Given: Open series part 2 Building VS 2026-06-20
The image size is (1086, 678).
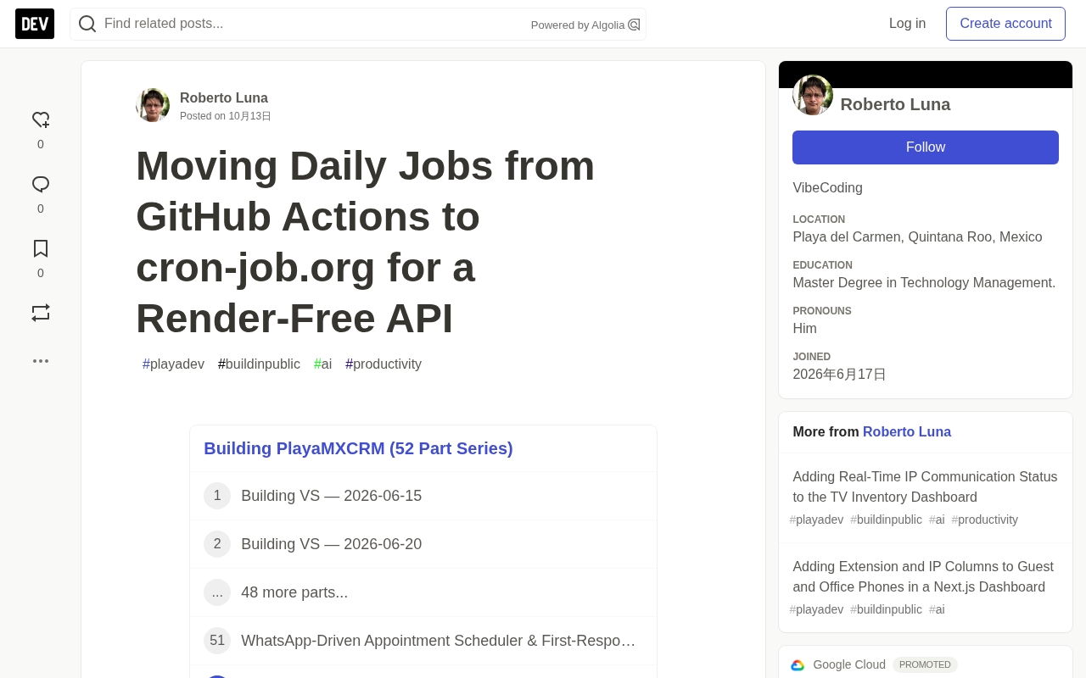Looking at the screenshot, I should 423,544.
